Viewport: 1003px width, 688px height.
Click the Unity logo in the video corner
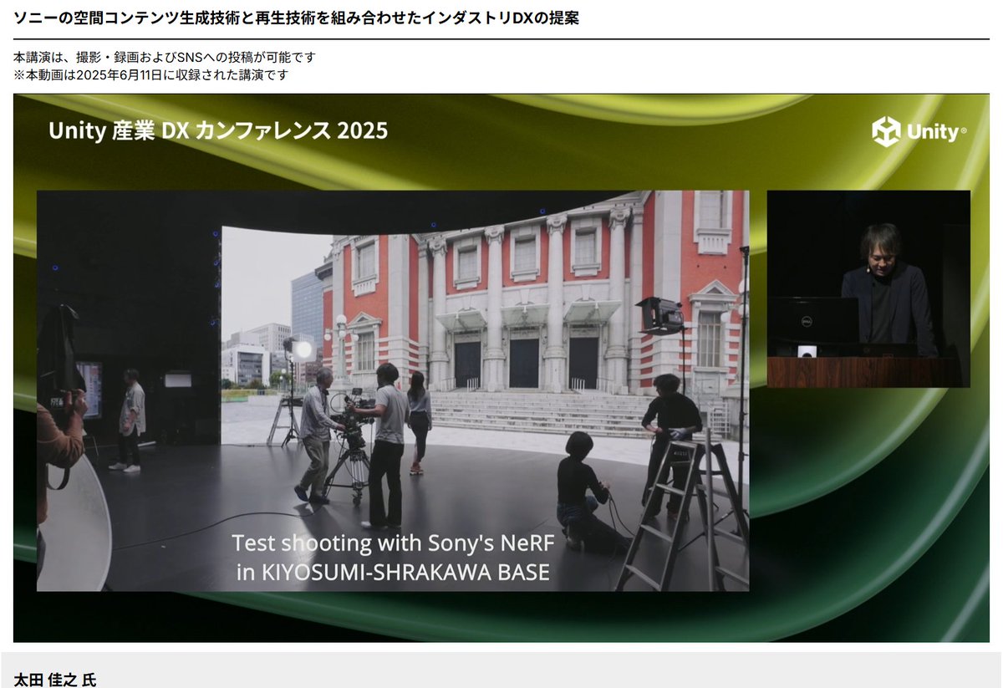point(919,132)
